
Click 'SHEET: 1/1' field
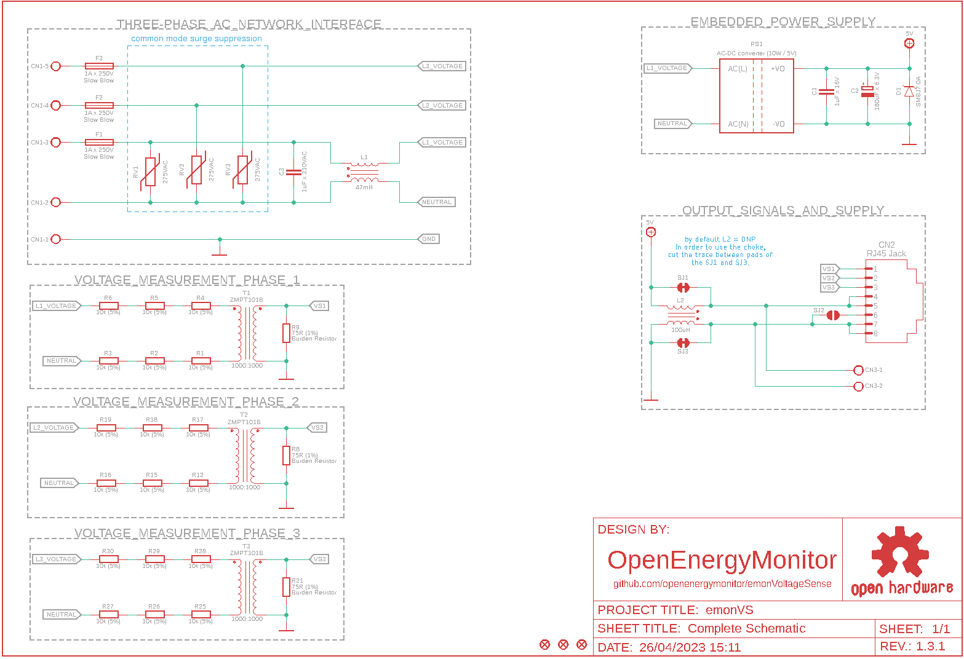pyautogui.click(x=918, y=628)
